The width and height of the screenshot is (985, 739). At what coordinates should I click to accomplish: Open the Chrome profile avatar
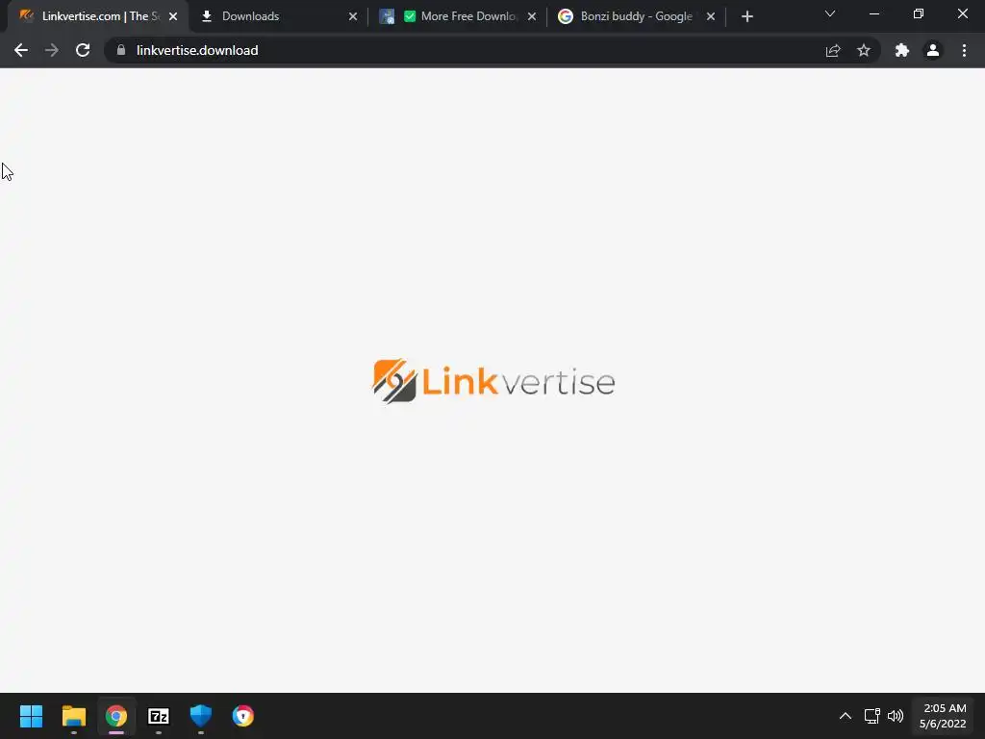933,50
